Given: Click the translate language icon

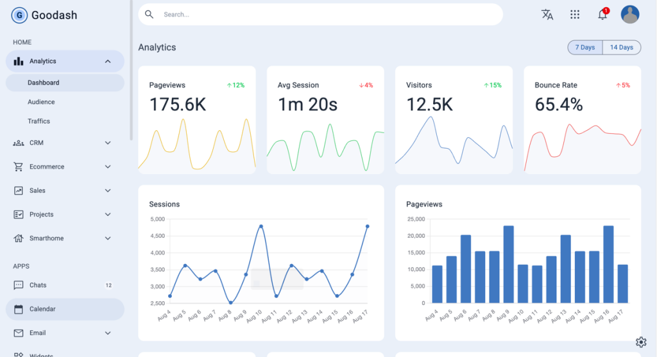Looking at the screenshot, I should pyautogui.click(x=547, y=15).
